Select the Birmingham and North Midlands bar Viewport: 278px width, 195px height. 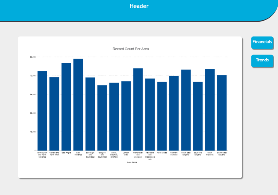tap(42, 111)
